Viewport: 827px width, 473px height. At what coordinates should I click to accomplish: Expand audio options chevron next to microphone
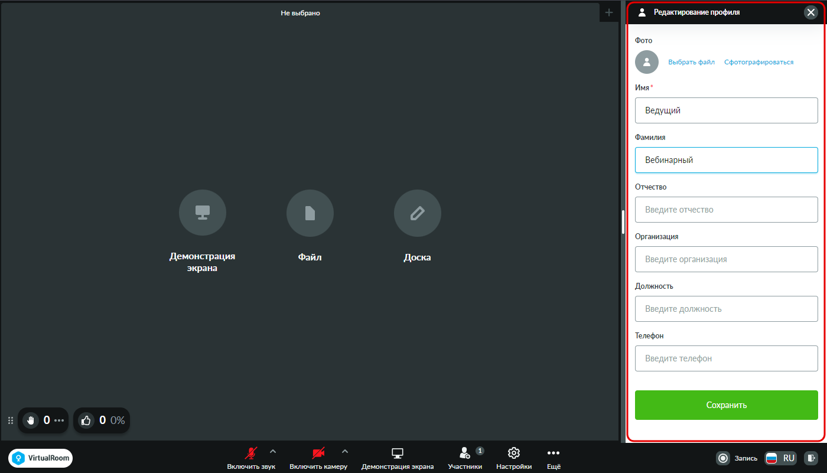pos(273,452)
